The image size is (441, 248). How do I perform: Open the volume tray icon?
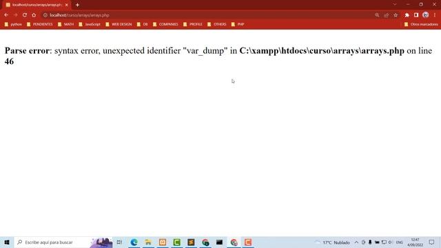coord(391,242)
